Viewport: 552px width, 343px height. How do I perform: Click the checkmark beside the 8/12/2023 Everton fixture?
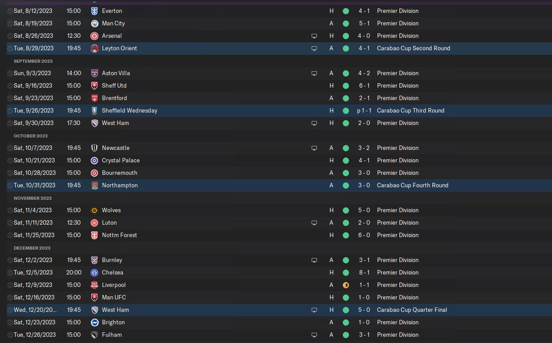[x=10, y=11]
